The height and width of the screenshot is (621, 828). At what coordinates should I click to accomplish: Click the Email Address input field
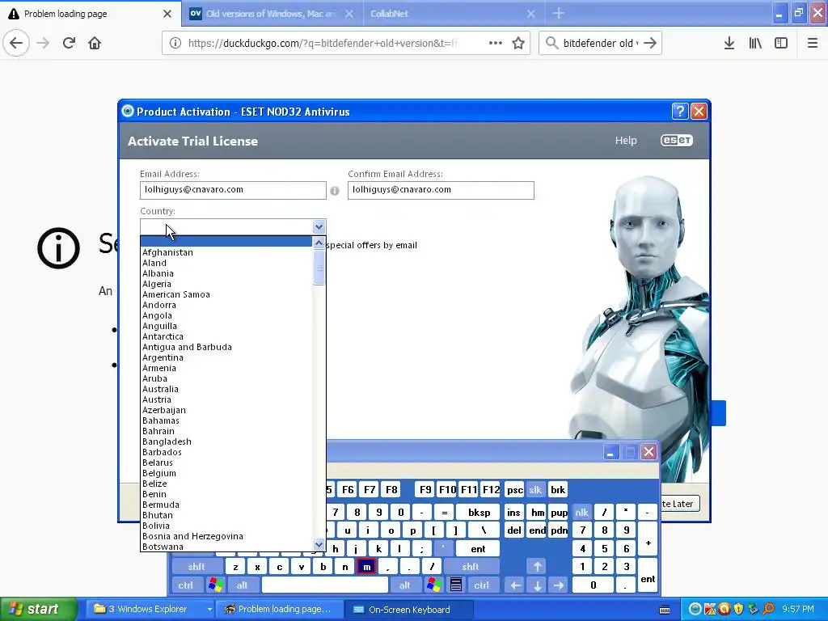pos(233,190)
